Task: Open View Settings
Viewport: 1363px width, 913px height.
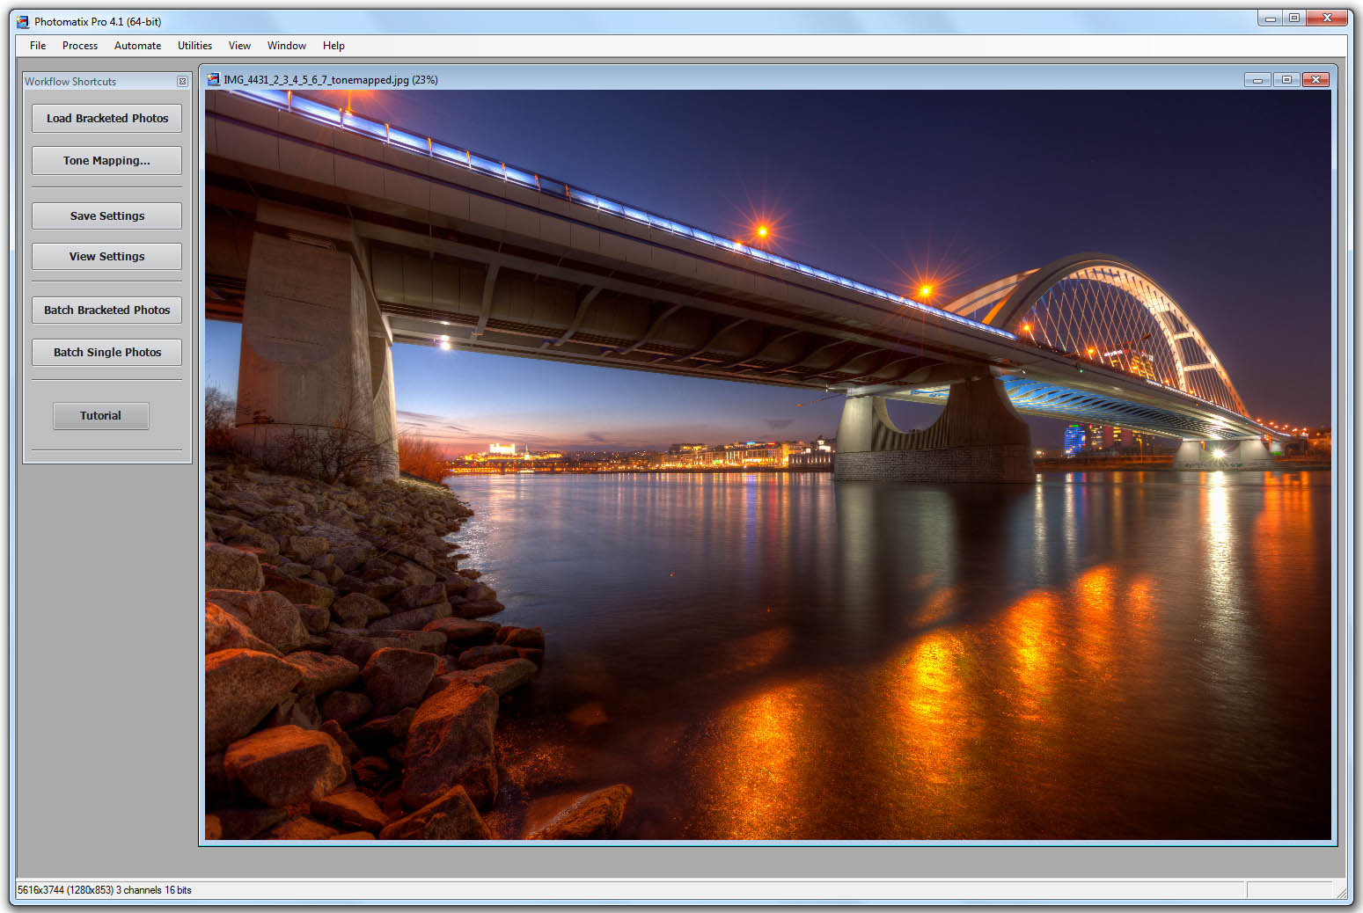Action: 106,256
